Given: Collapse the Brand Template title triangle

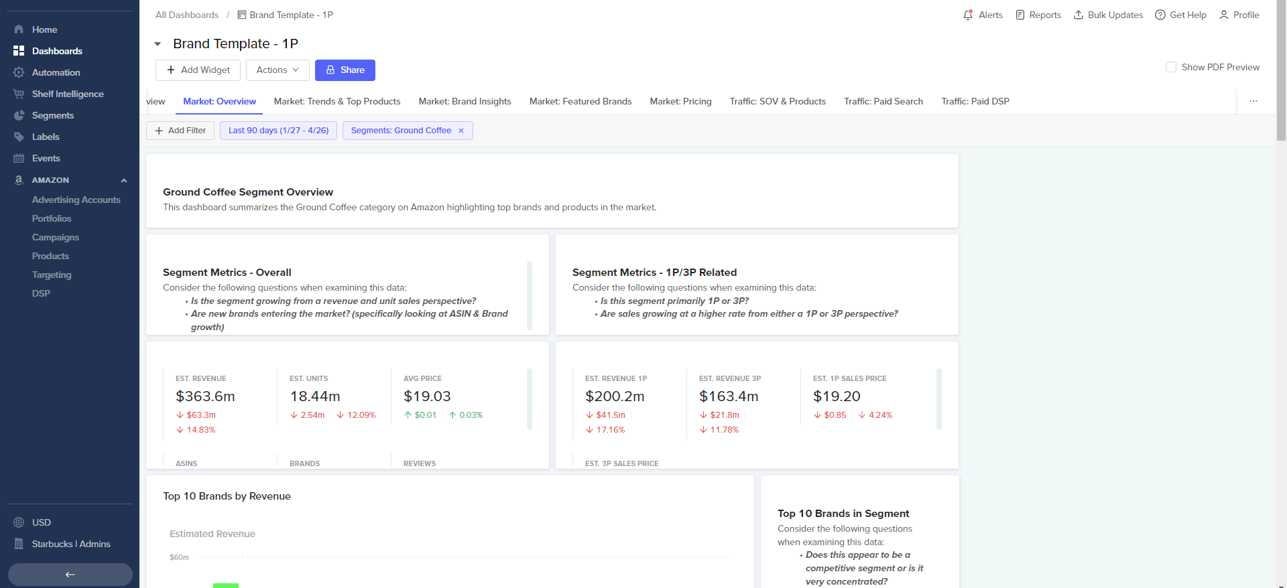Looking at the screenshot, I should pos(158,44).
